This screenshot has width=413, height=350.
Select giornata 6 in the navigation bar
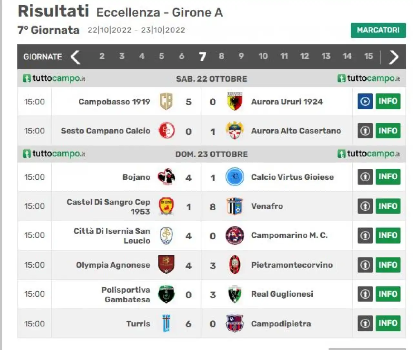coord(182,56)
